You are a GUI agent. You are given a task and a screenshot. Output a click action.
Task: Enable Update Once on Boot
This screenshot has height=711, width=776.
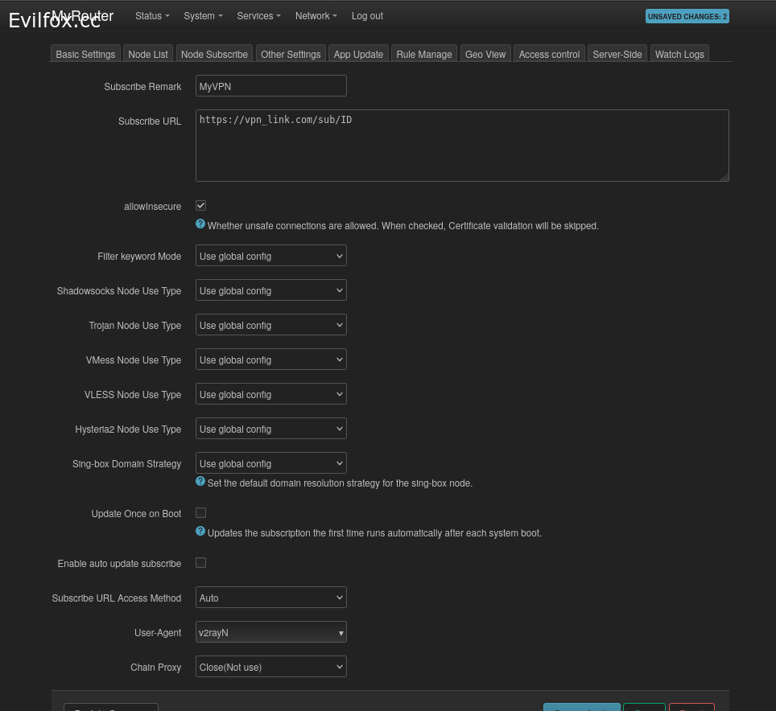click(201, 513)
